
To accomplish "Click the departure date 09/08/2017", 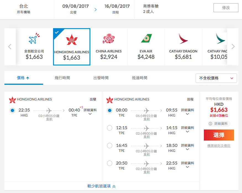I will click(75, 6).
